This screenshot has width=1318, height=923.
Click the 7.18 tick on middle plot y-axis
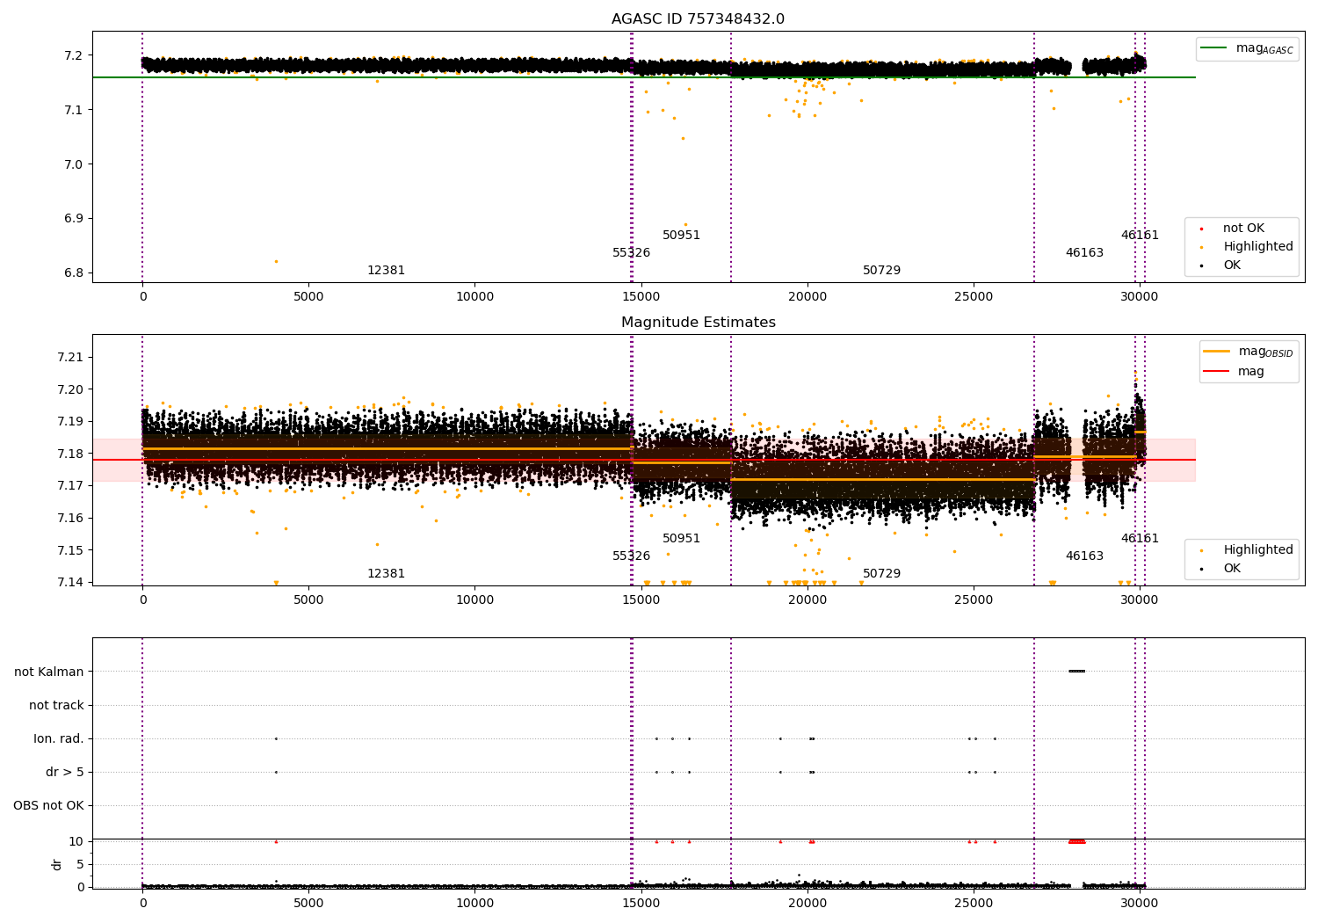tap(69, 454)
